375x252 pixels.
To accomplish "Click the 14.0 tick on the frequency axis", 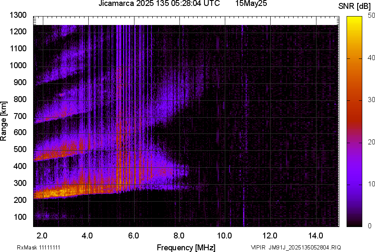I will 315,235.
